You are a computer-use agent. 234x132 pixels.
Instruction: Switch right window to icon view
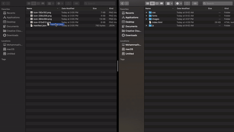coord(147,4)
